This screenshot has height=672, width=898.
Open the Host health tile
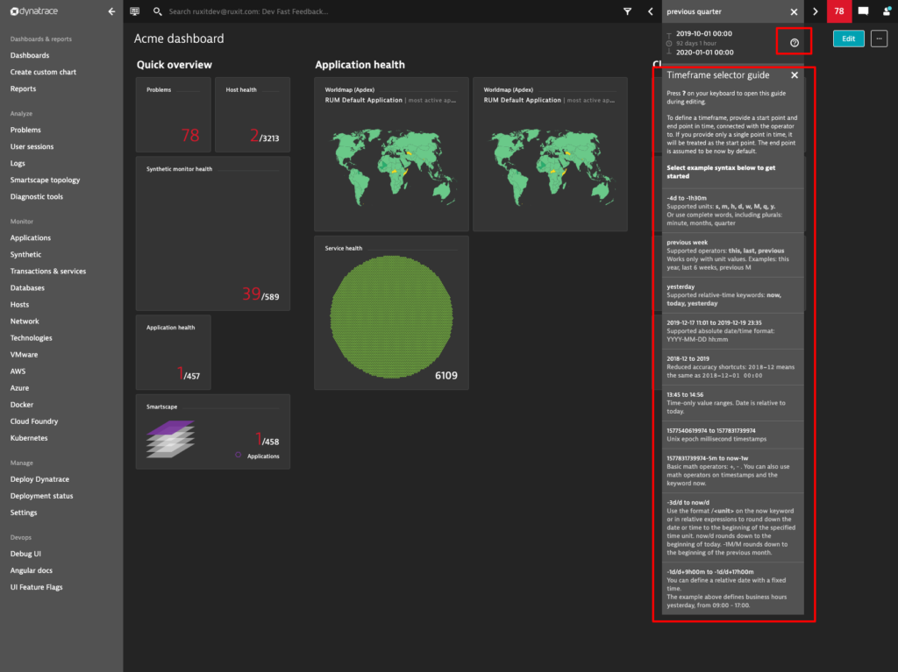pyautogui.click(x=253, y=115)
